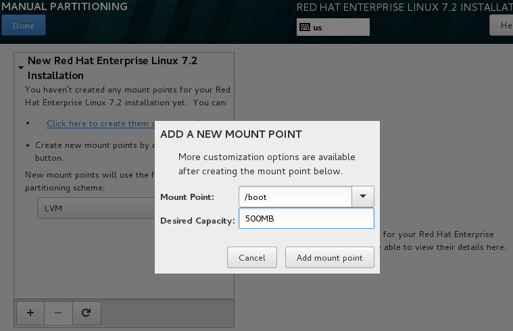Image resolution: width=513 pixels, height=331 pixels.
Task: Click the Mount Point field showing /boot
Action: tap(295, 197)
